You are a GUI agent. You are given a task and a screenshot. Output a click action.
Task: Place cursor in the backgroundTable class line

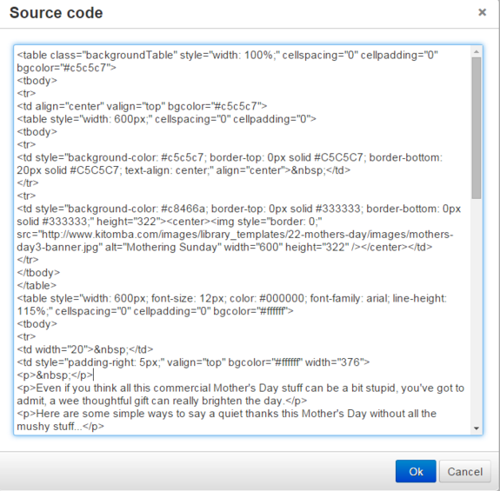pos(227,55)
